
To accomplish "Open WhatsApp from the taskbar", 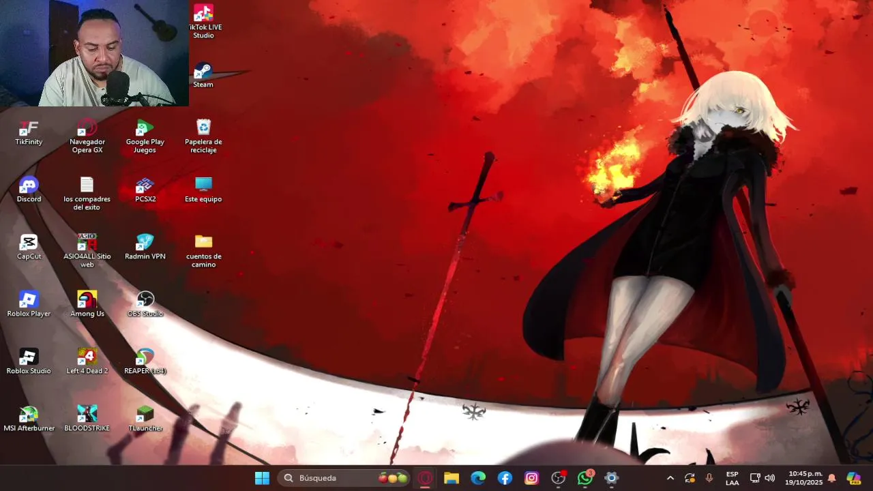I will coord(585,478).
